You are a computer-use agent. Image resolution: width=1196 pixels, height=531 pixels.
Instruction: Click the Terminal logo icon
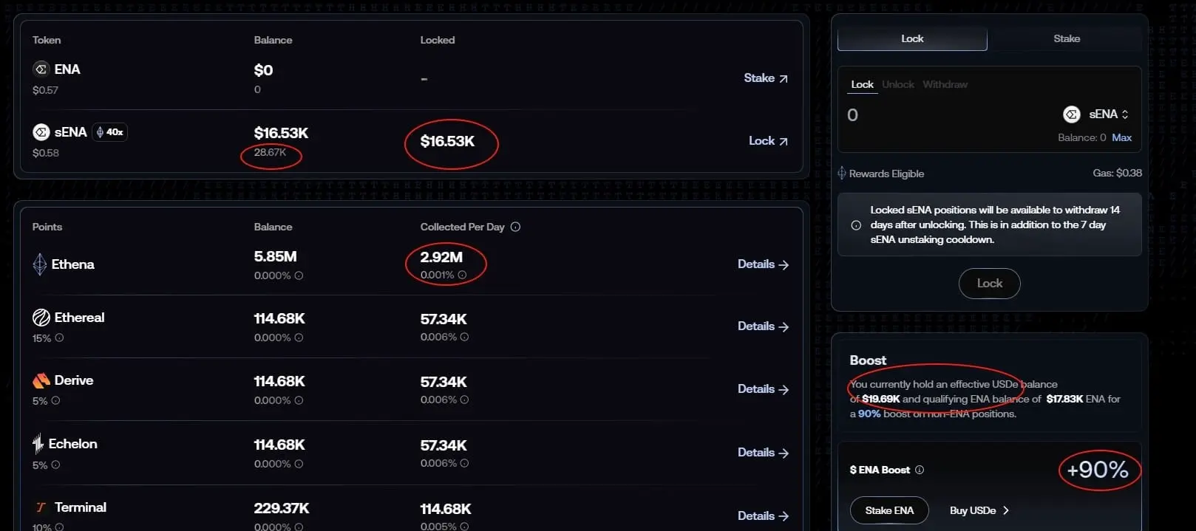[x=41, y=507]
